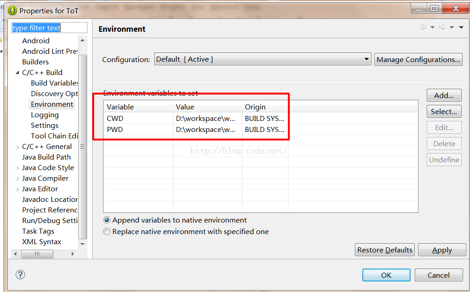Click the help question mark icon
470x292 pixels.
coord(20,275)
